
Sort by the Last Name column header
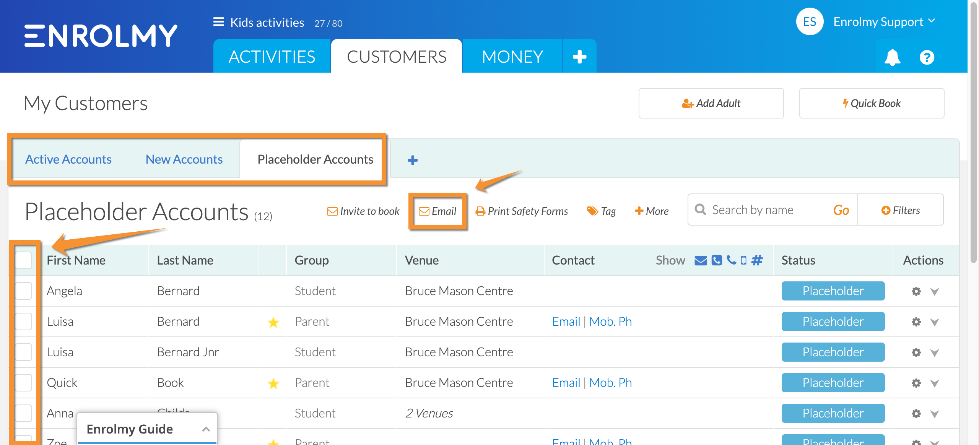pyautogui.click(x=185, y=260)
